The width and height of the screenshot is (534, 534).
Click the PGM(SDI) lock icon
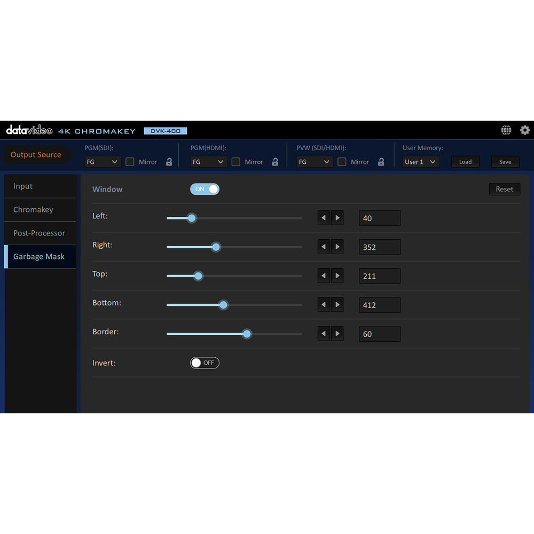(x=169, y=162)
